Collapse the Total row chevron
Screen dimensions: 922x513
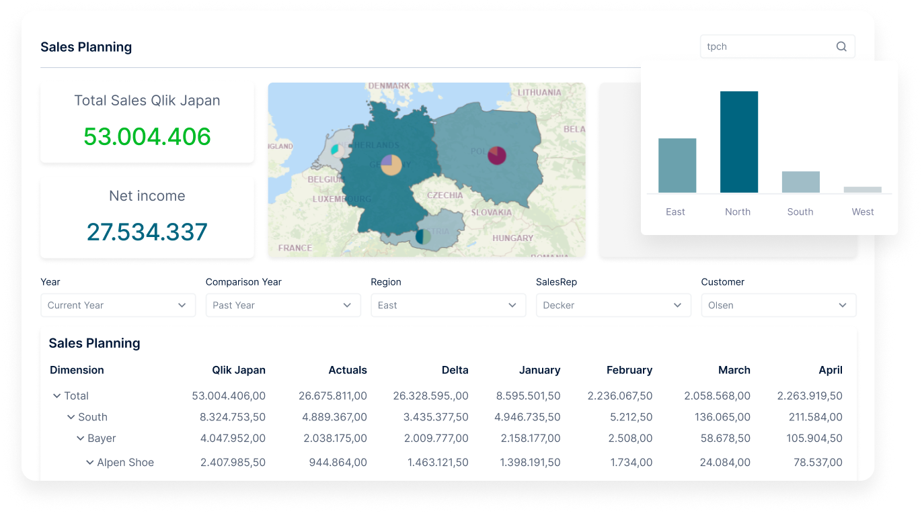[56, 396]
